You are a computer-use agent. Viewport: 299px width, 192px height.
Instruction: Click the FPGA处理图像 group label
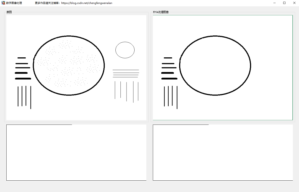click(x=161, y=12)
